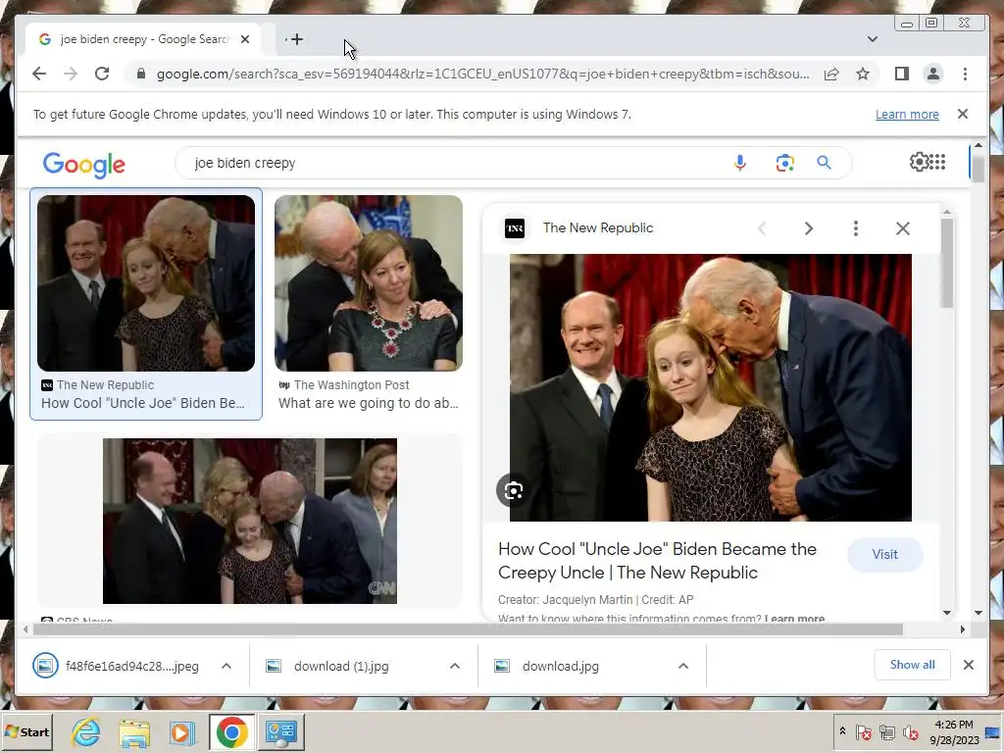Open Chrome three-dot menu

965,74
